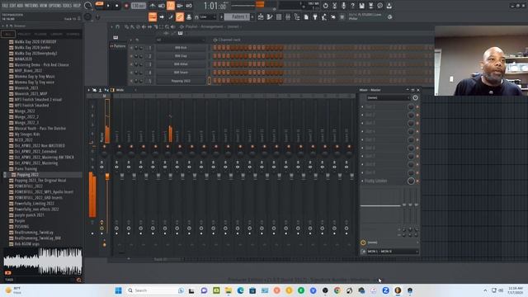Screen dimensions: 528x297
Task: Click the highlighted link icon in second toolbar row
Action: pyautogui.click(x=180, y=16)
